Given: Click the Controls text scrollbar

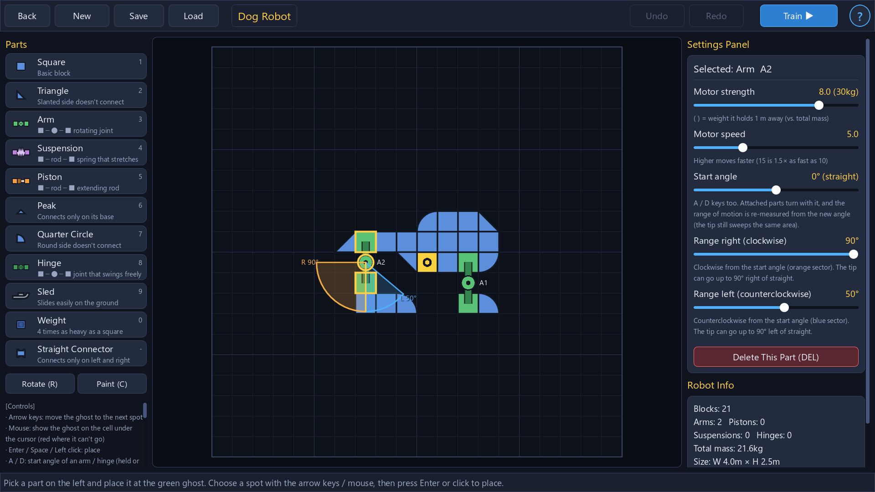Looking at the screenshot, I should point(145,410).
